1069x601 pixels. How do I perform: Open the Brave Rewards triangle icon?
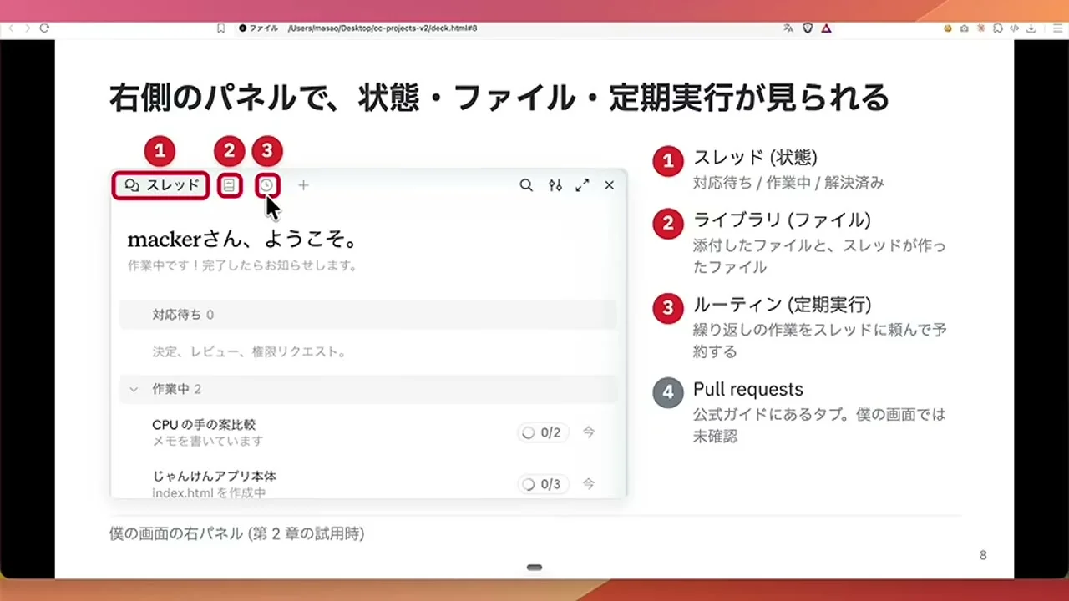coord(826,28)
